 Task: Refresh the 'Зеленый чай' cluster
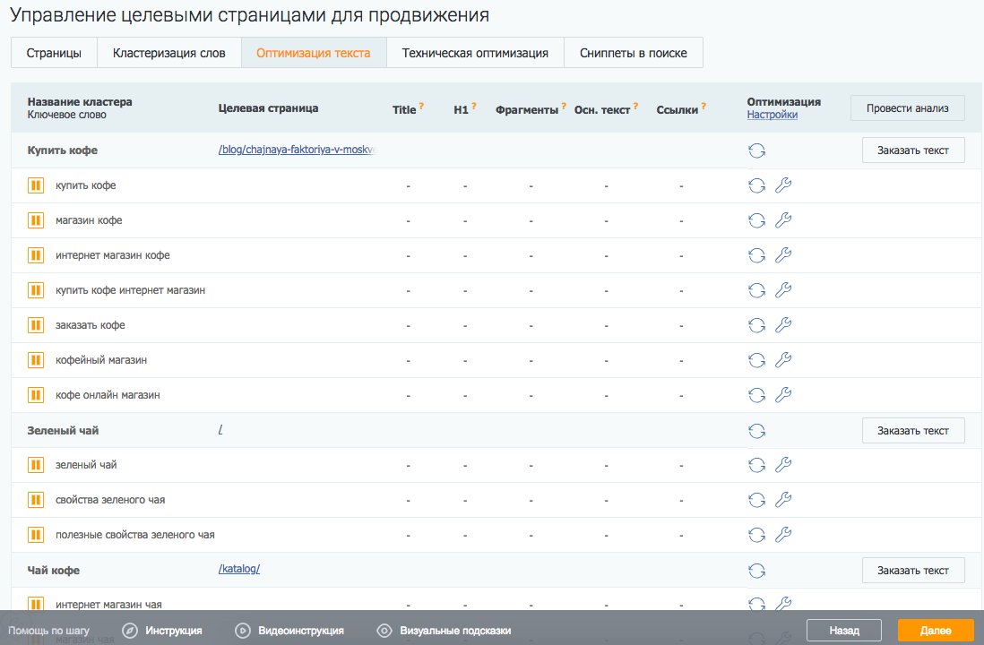(x=756, y=431)
